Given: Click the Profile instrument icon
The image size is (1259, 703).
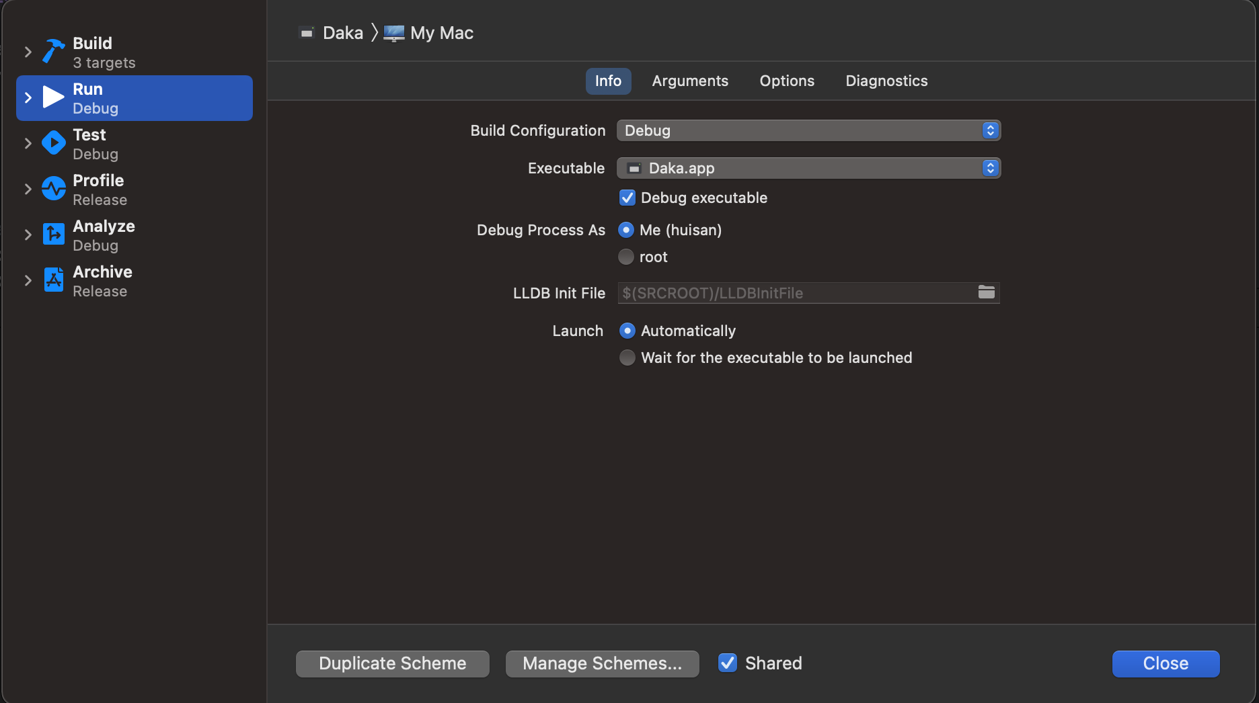Looking at the screenshot, I should (53, 188).
